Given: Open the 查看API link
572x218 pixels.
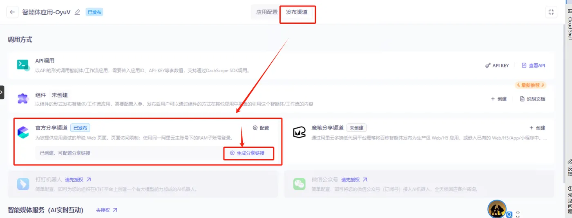Looking at the screenshot, I should (533, 65).
